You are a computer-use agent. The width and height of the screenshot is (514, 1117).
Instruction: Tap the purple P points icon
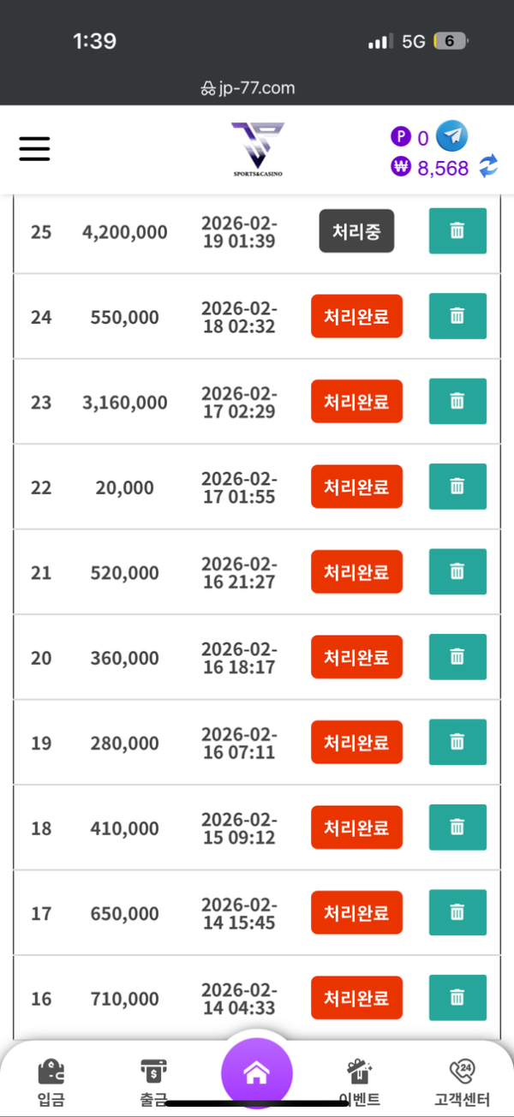[400, 136]
